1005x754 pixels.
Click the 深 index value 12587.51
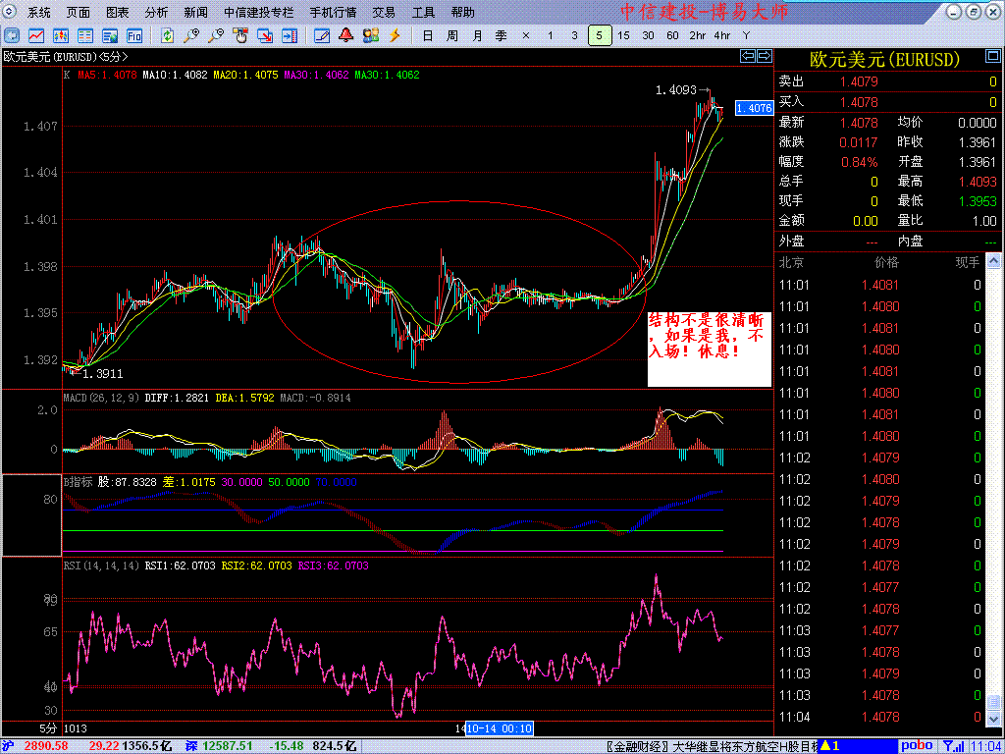(229, 746)
